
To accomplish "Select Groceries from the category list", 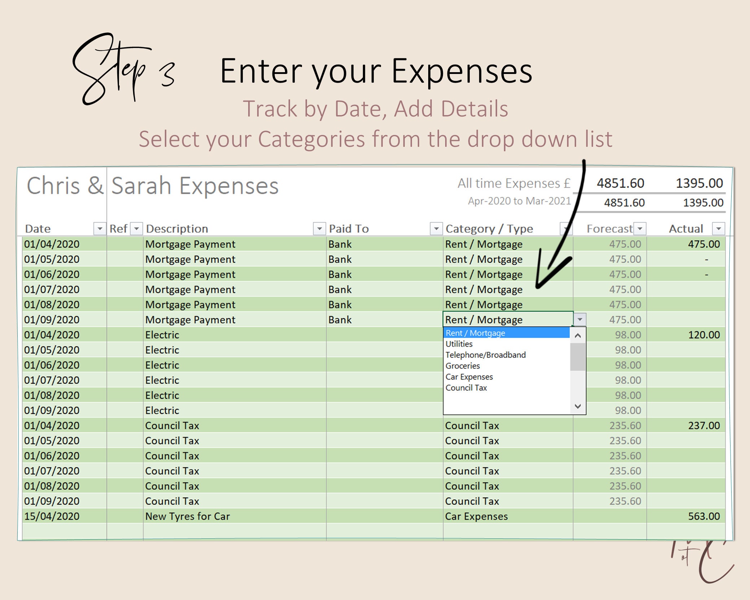I will click(x=463, y=365).
